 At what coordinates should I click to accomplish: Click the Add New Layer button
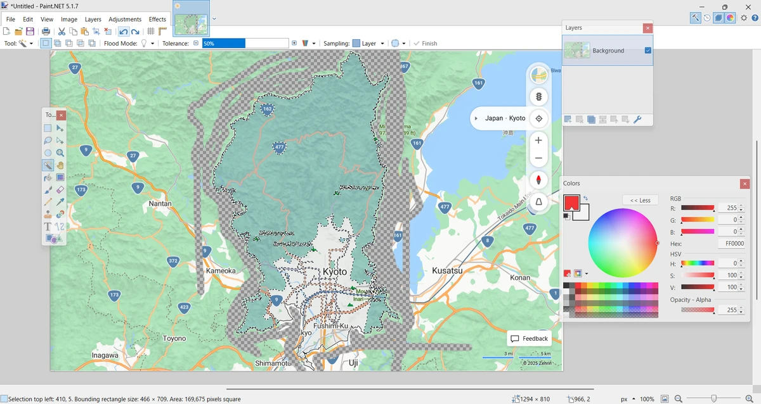point(568,120)
